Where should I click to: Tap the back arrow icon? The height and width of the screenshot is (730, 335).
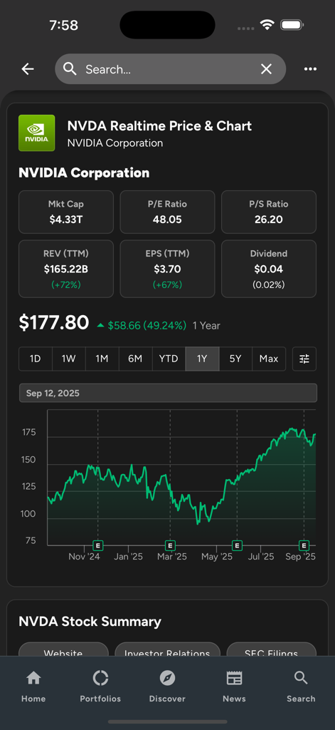coord(28,69)
